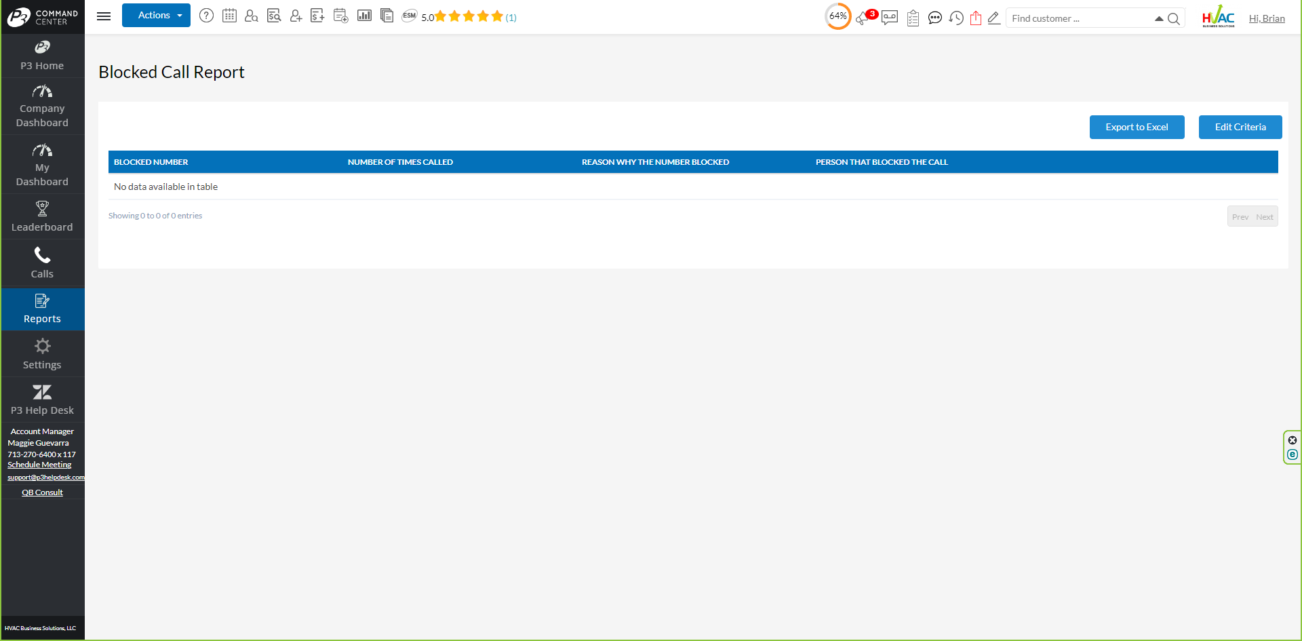
Task: Open the bar chart reports icon
Action: coord(364,15)
